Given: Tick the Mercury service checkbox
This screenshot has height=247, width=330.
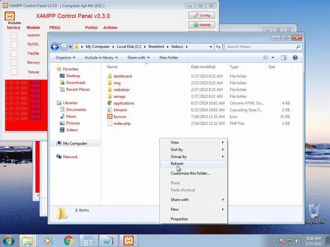Looking at the screenshot, I should (14, 63).
